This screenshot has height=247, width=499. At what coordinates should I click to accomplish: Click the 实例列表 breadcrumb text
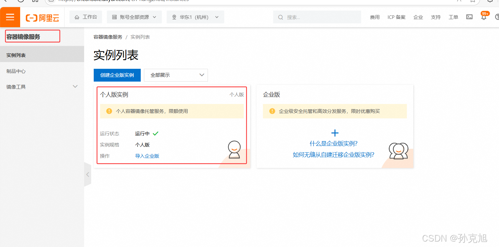[140, 37]
